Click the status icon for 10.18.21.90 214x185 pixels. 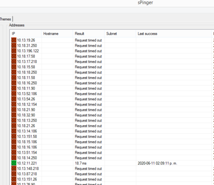14,110
